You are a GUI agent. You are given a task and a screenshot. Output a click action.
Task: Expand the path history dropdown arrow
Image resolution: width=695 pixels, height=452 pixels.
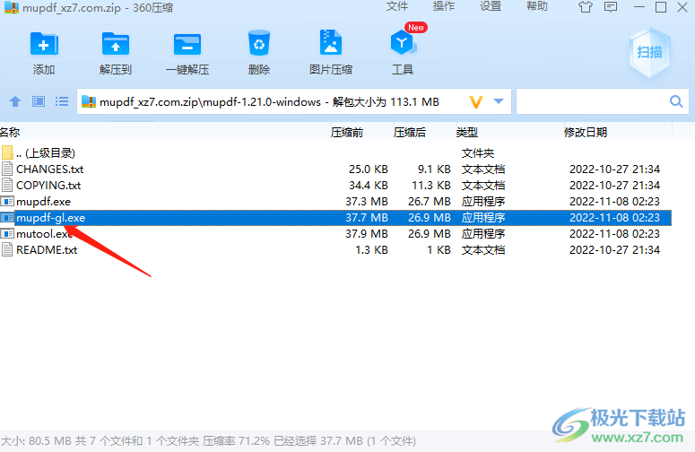point(499,101)
